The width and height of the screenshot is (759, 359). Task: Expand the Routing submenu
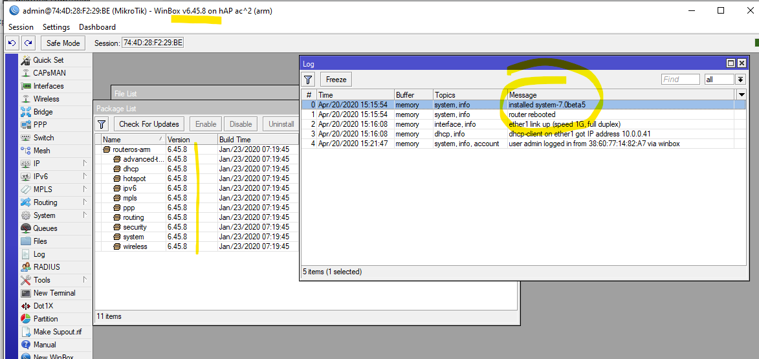[x=85, y=202]
